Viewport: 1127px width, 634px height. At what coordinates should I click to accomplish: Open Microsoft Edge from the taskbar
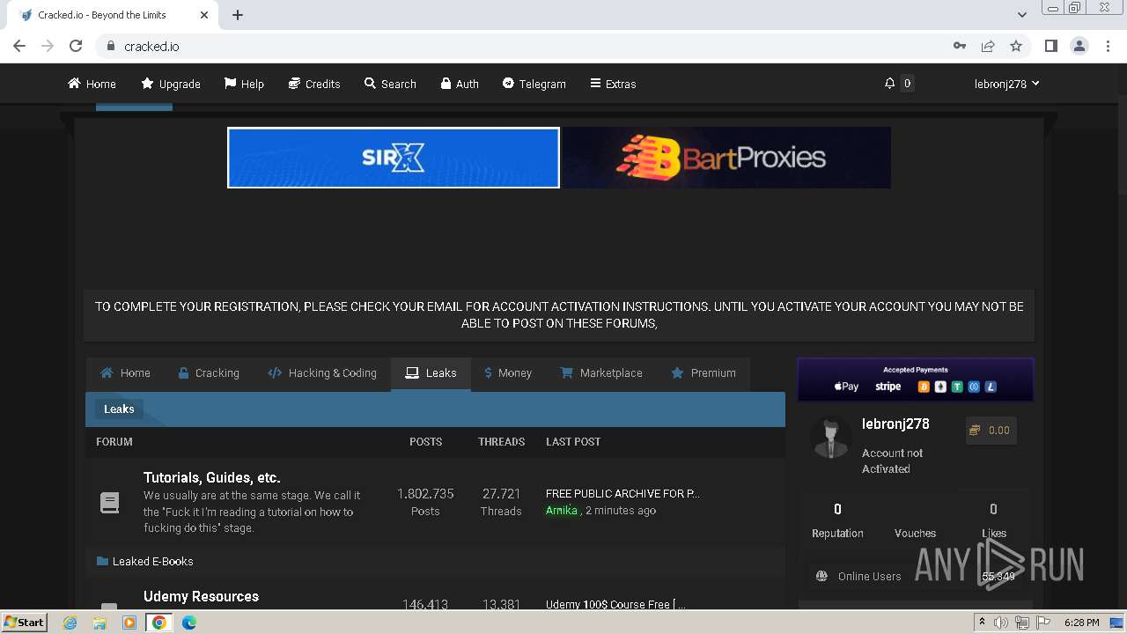click(188, 623)
